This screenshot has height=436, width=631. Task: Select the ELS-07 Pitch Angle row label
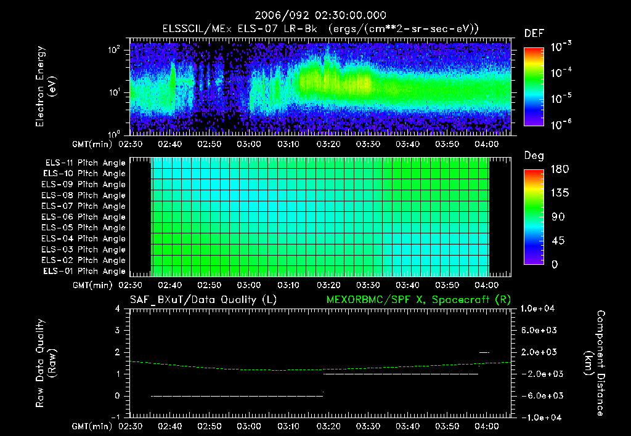point(84,206)
